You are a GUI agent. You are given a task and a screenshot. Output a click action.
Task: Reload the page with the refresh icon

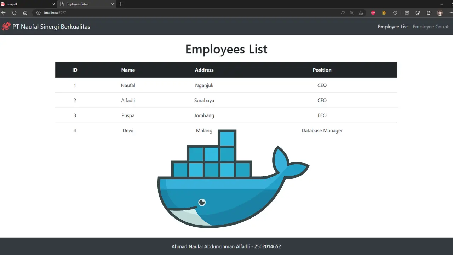(x=14, y=13)
